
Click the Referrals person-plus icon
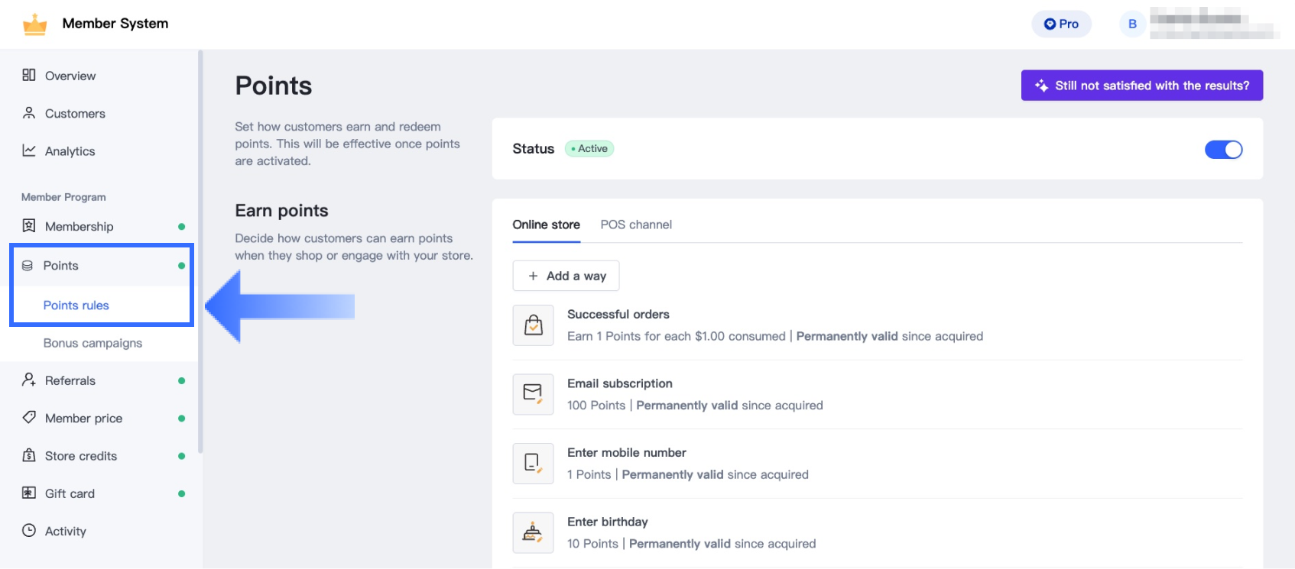tap(29, 380)
